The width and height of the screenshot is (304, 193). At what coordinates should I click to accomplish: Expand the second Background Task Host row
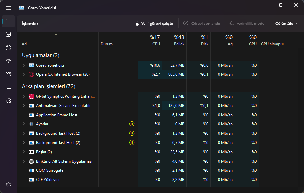pyautogui.click(x=24, y=143)
